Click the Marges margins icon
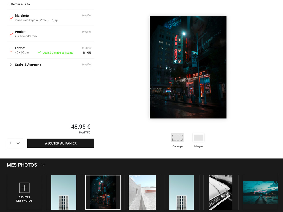The width and height of the screenshot is (283, 212). click(x=199, y=137)
